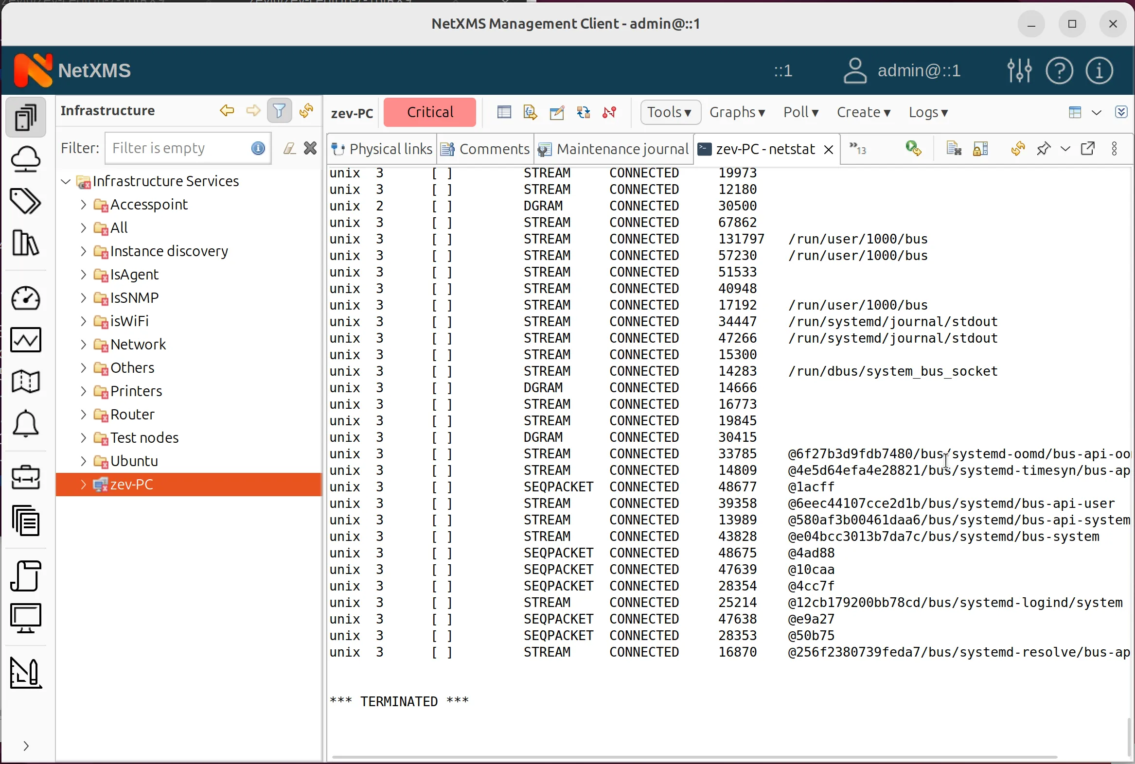Click the Help question mark icon

click(x=1059, y=70)
